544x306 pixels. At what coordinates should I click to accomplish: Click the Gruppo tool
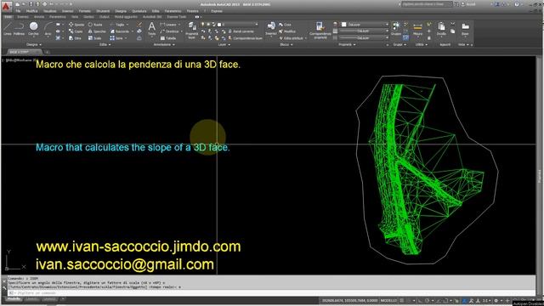pyautogui.click(x=396, y=28)
